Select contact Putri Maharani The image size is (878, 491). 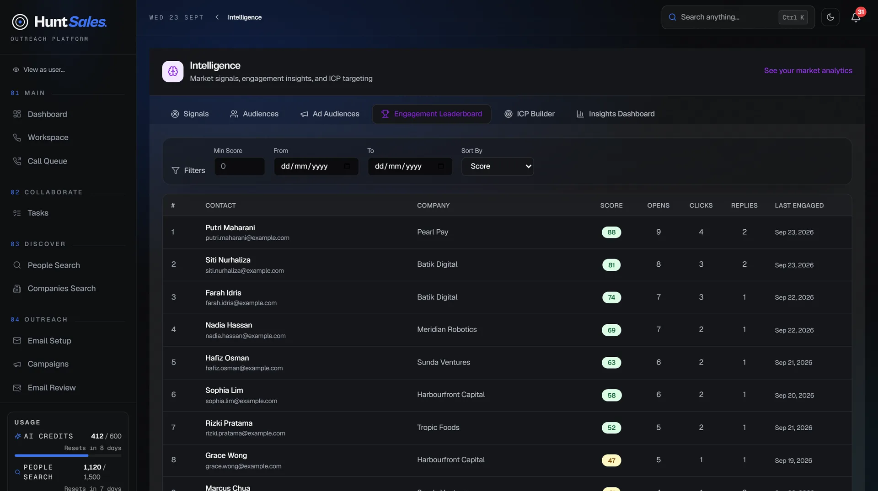click(230, 227)
